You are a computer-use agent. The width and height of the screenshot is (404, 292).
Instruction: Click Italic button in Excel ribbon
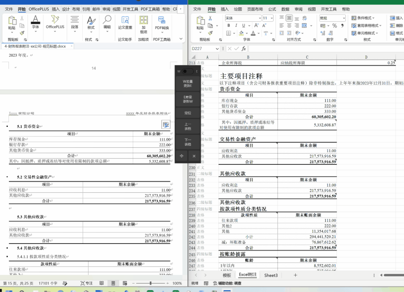pos(236,25)
